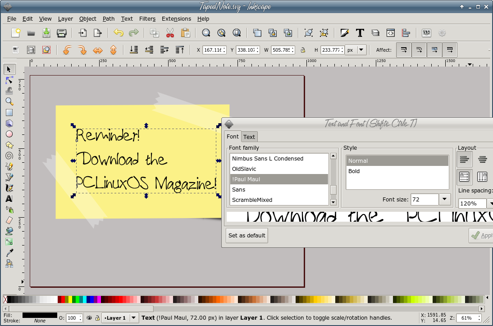Image resolution: width=493 pixels, height=326 pixels.
Task: Flip selection horizontally
Action: 98,50
